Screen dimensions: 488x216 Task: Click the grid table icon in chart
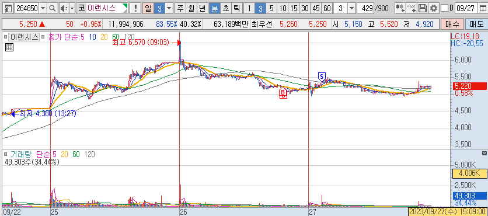9,48
